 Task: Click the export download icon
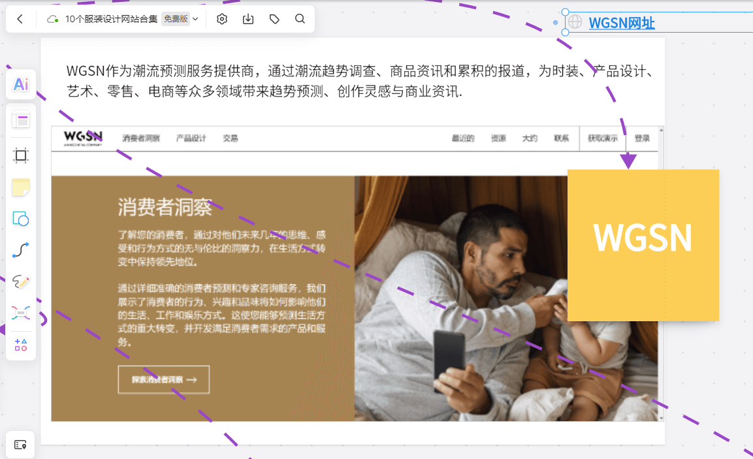point(248,19)
